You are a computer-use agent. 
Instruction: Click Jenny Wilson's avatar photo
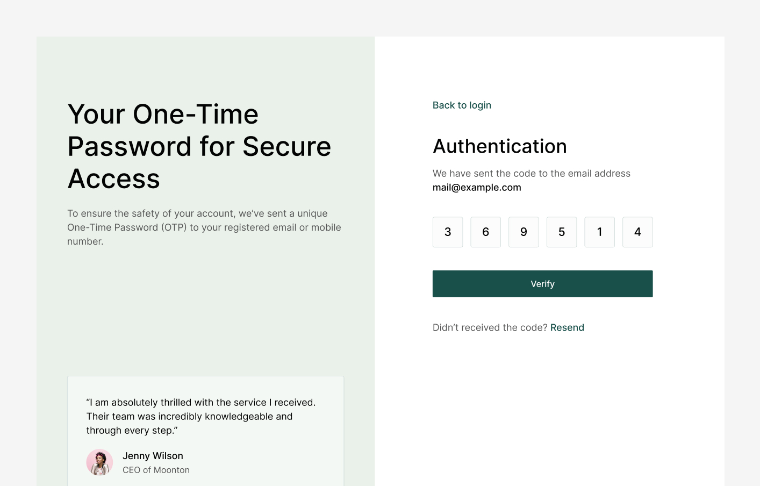coord(99,462)
